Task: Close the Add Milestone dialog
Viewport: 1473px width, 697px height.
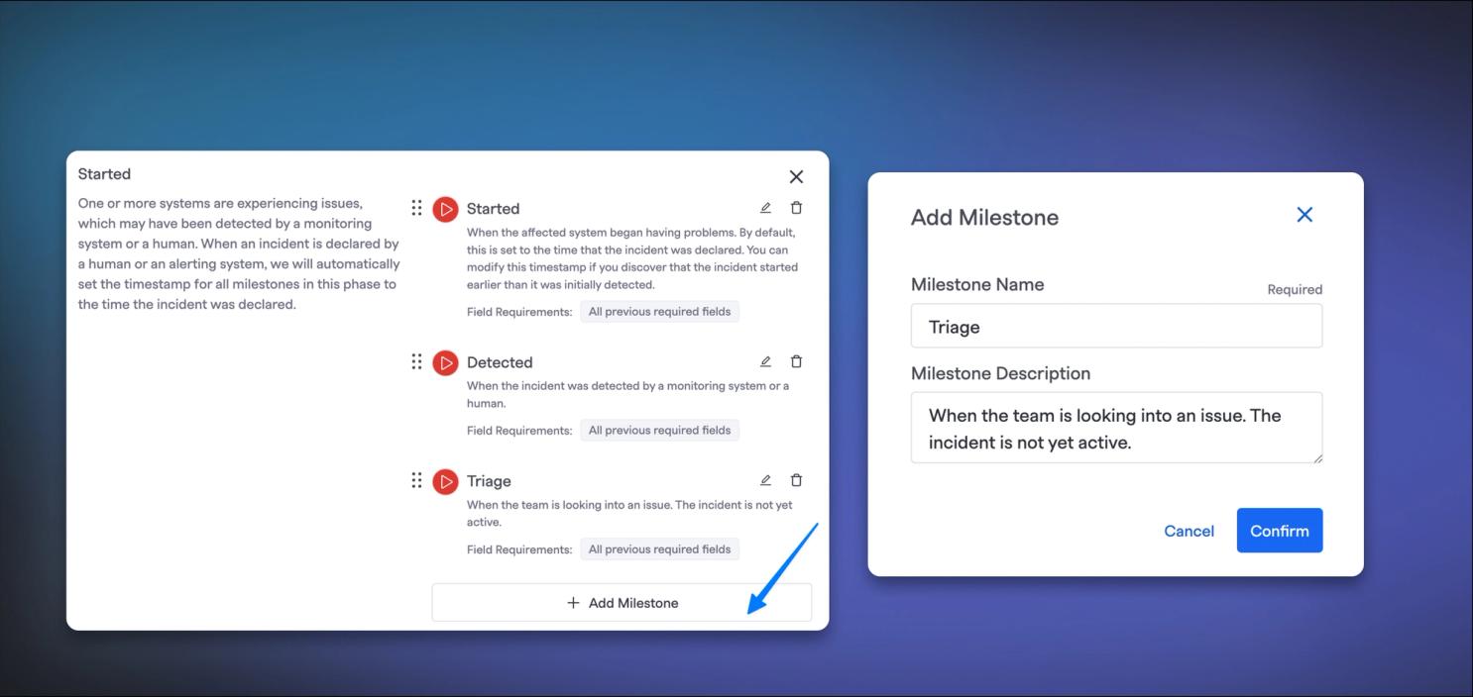Action: pyautogui.click(x=1304, y=215)
